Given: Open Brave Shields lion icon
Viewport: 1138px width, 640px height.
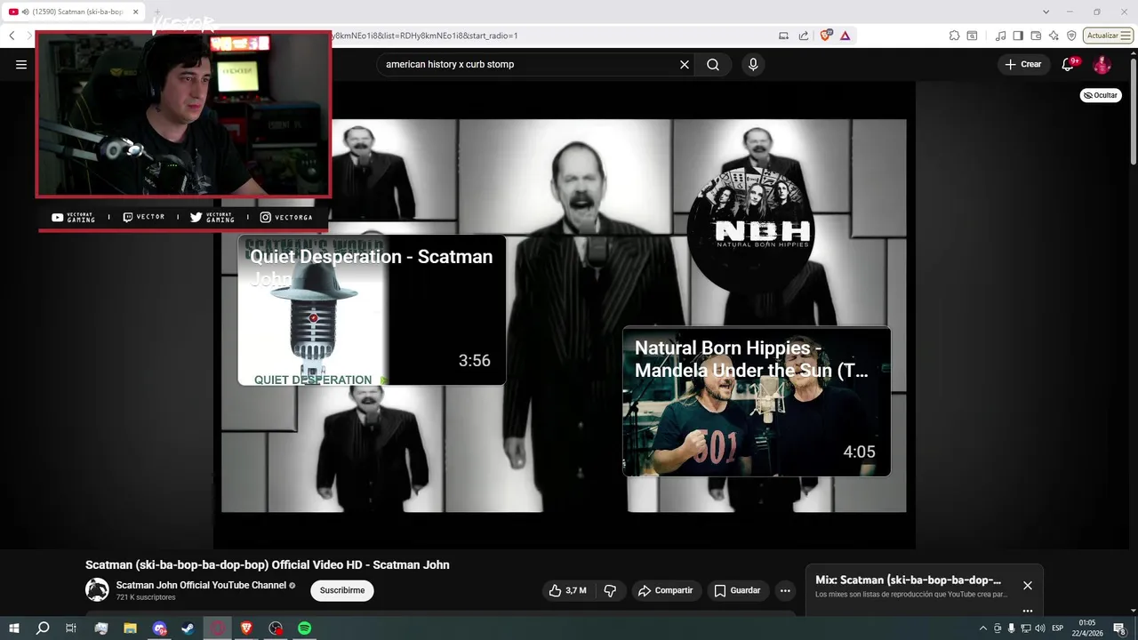Looking at the screenshot, I should click(x=826, y=36).
